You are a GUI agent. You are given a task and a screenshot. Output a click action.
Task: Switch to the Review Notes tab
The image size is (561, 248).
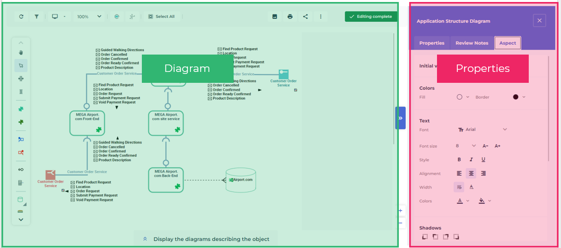click(x=472, y=43)
